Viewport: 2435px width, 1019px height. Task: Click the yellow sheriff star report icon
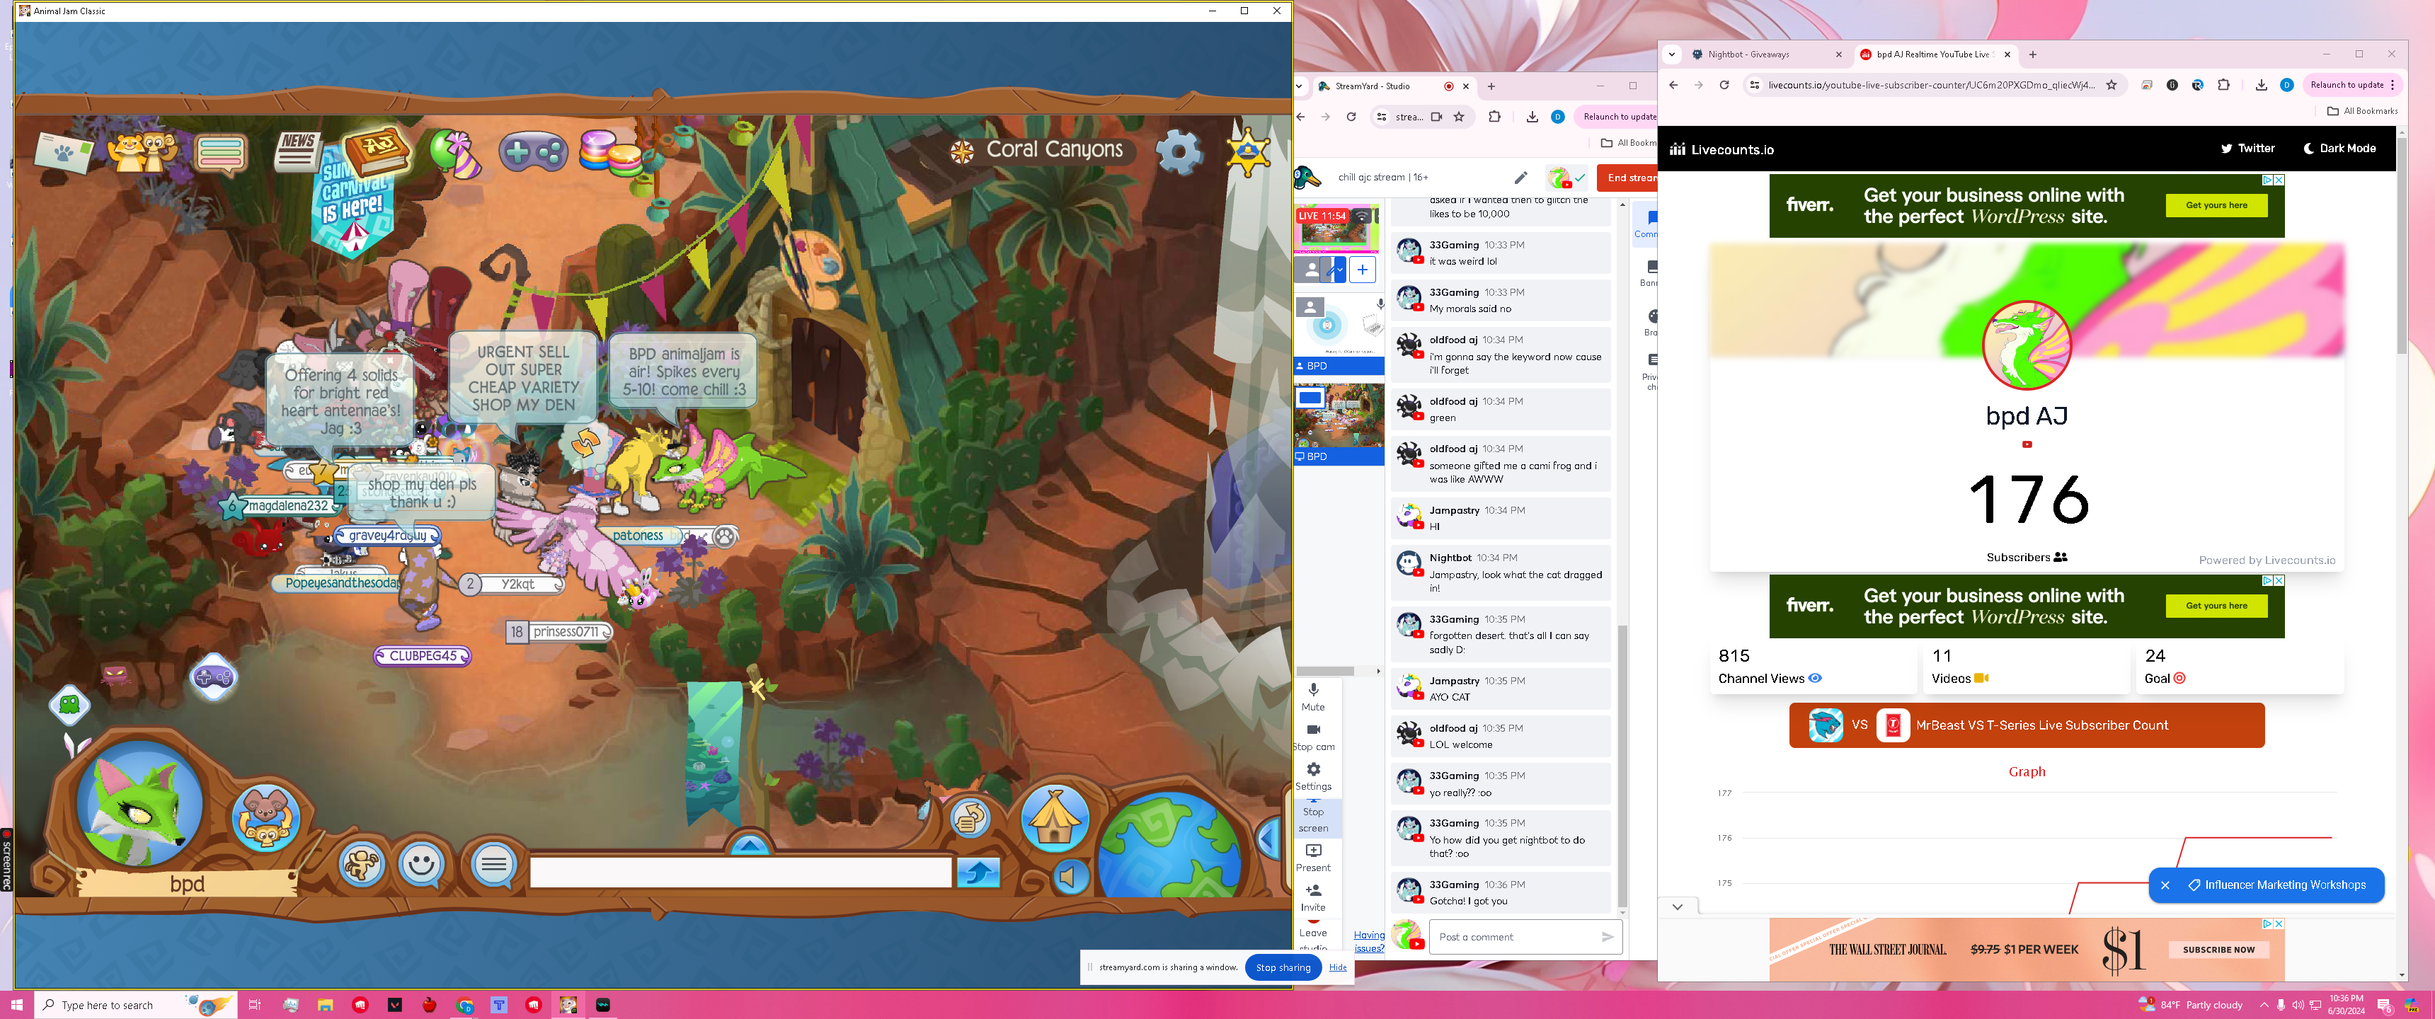coord(1248,151)
